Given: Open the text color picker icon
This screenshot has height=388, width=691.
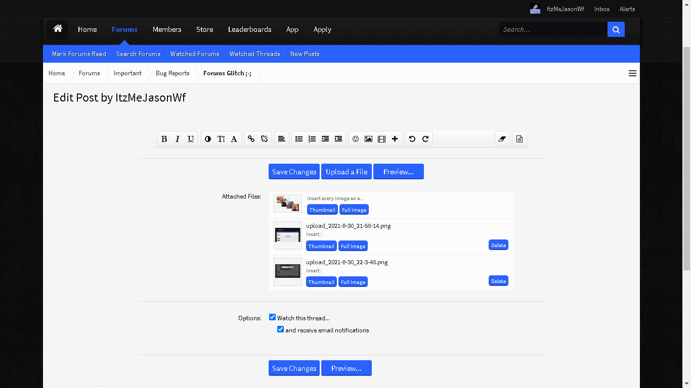Looking at the screenshot, I should click(x=208, y=139).
